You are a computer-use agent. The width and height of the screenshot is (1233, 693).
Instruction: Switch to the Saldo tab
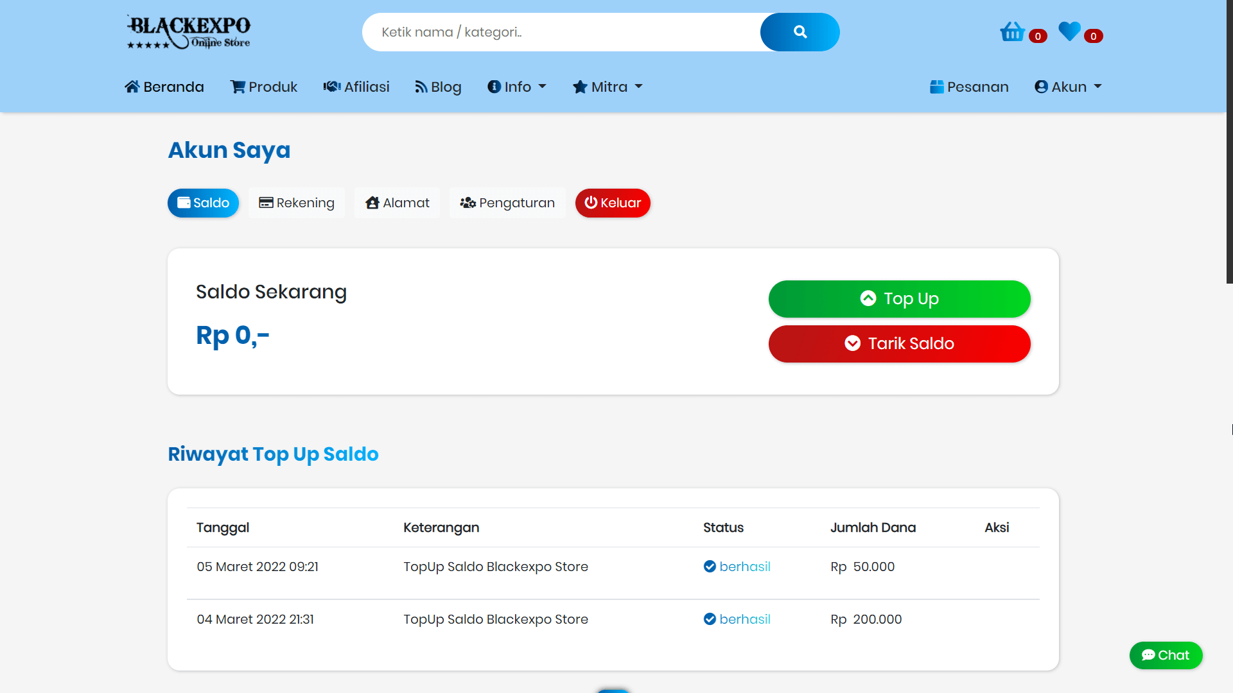click(203, 203)
